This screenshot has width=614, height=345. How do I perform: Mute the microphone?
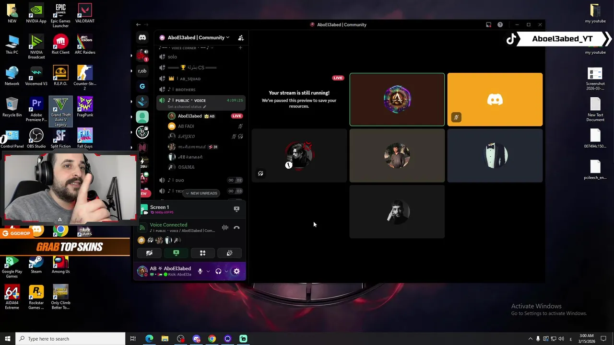200,271
